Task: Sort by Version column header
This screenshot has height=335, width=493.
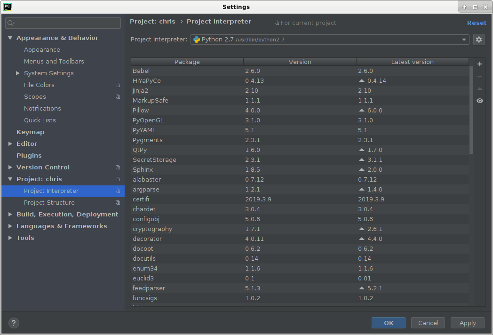Action: pyautogui.click(x=300, y=62)
